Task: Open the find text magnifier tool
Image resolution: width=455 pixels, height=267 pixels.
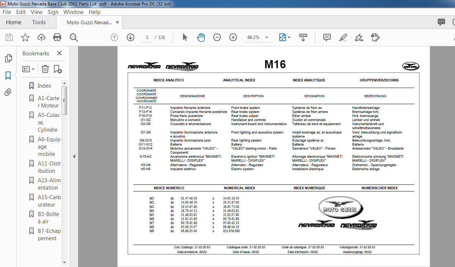Action: [74, 37]
